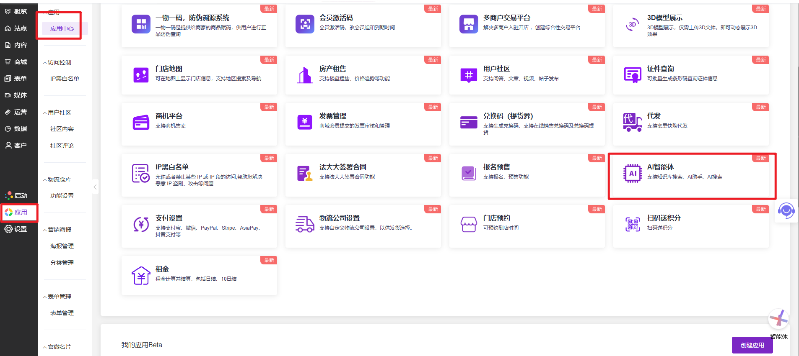Select 内容 in the main sidebar
799x356 pixels.
(x=16, y=45)
